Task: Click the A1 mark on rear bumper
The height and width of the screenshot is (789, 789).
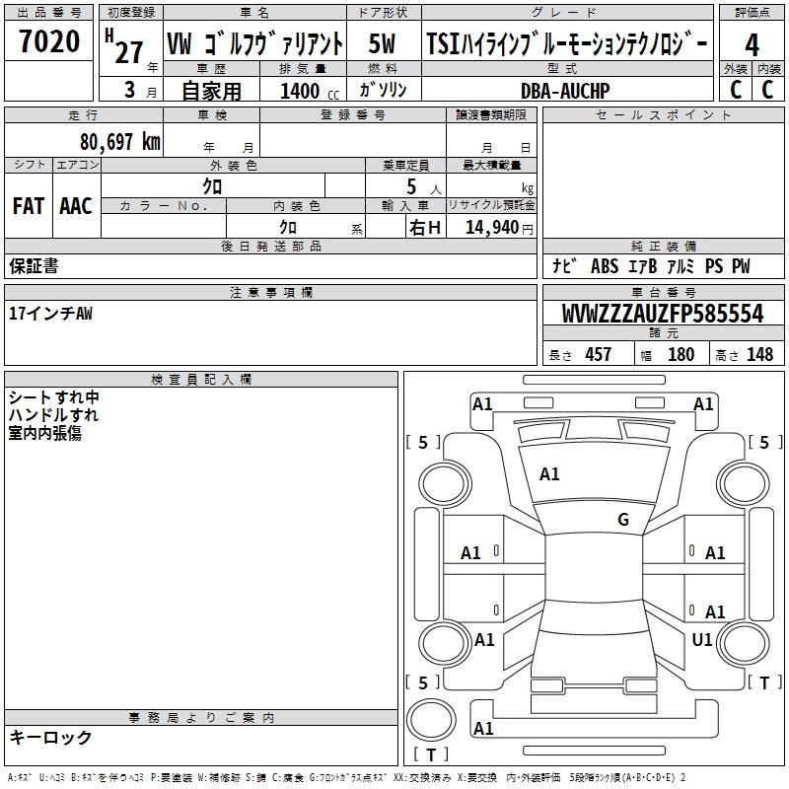Action: tap(483, 728)
